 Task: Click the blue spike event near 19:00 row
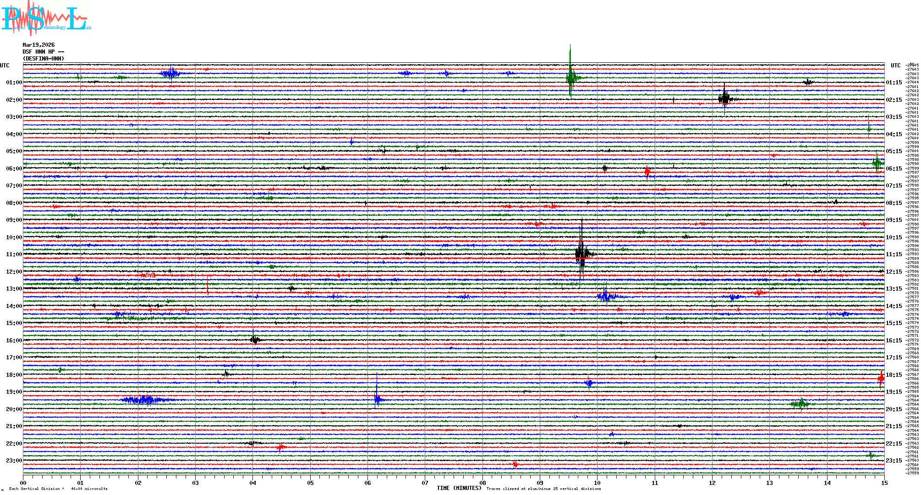pos(377,399)
